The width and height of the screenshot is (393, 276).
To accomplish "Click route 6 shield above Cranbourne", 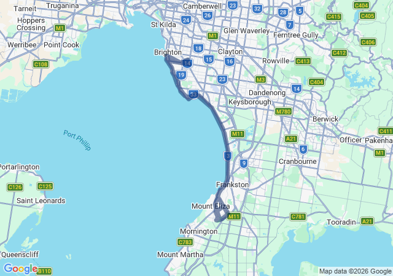I will 303,150.
